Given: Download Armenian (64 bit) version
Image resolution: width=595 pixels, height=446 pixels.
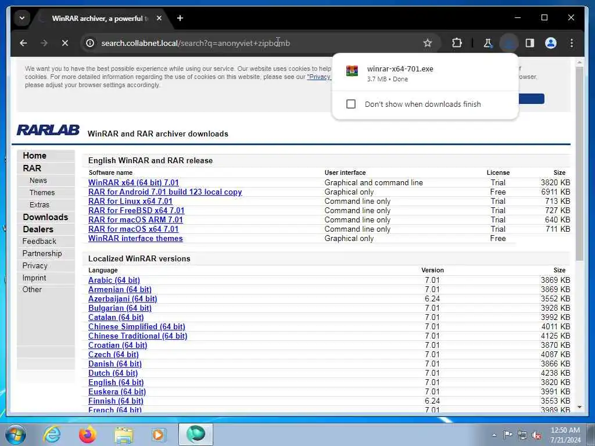Looking at the screenshot, I should (x=120, y=289).
